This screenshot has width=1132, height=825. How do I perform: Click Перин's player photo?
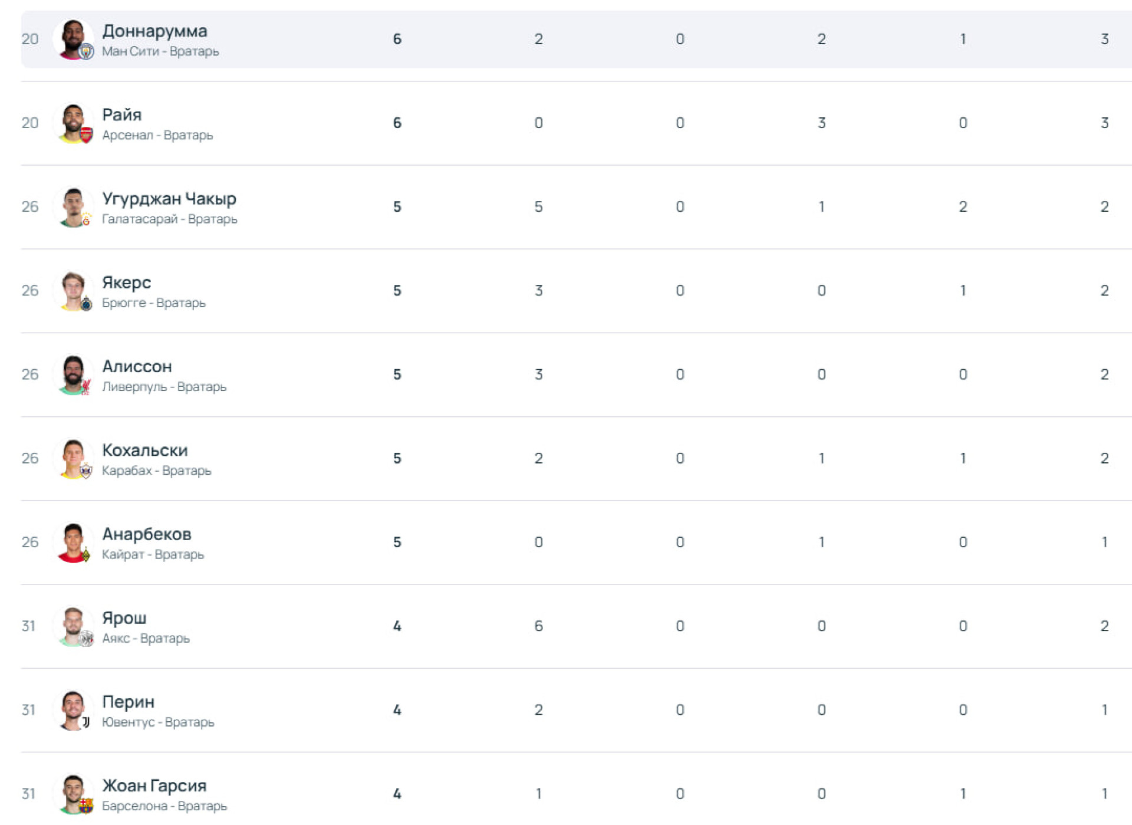[73, 710]
